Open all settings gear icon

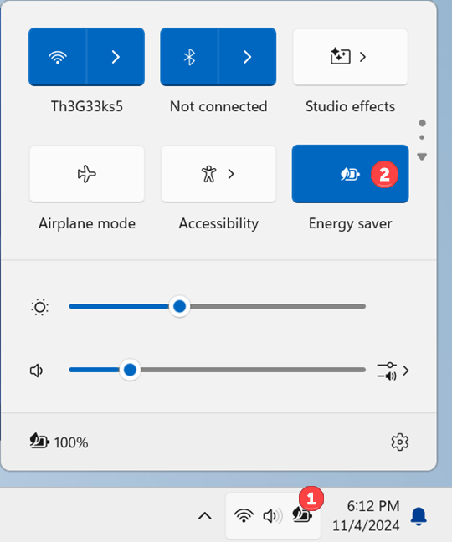400,442
